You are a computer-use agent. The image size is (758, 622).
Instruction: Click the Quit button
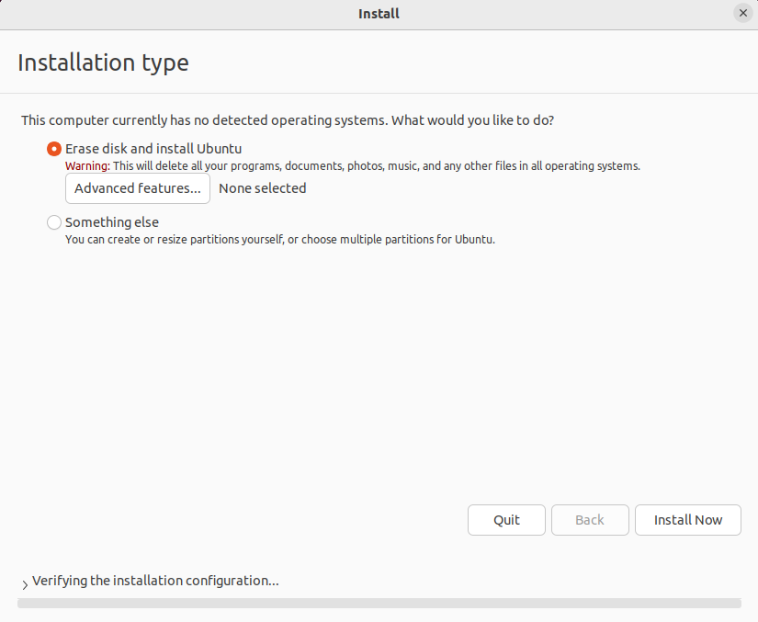coord(506,520)
